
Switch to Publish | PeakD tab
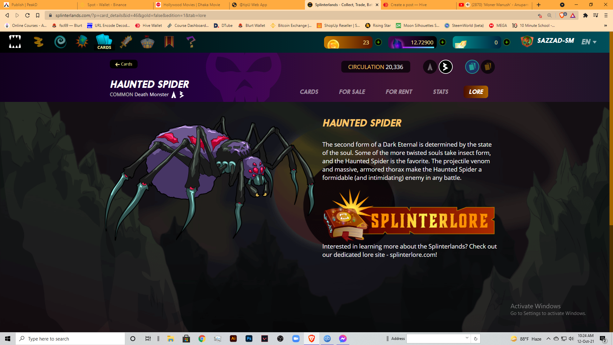(38, 5)
